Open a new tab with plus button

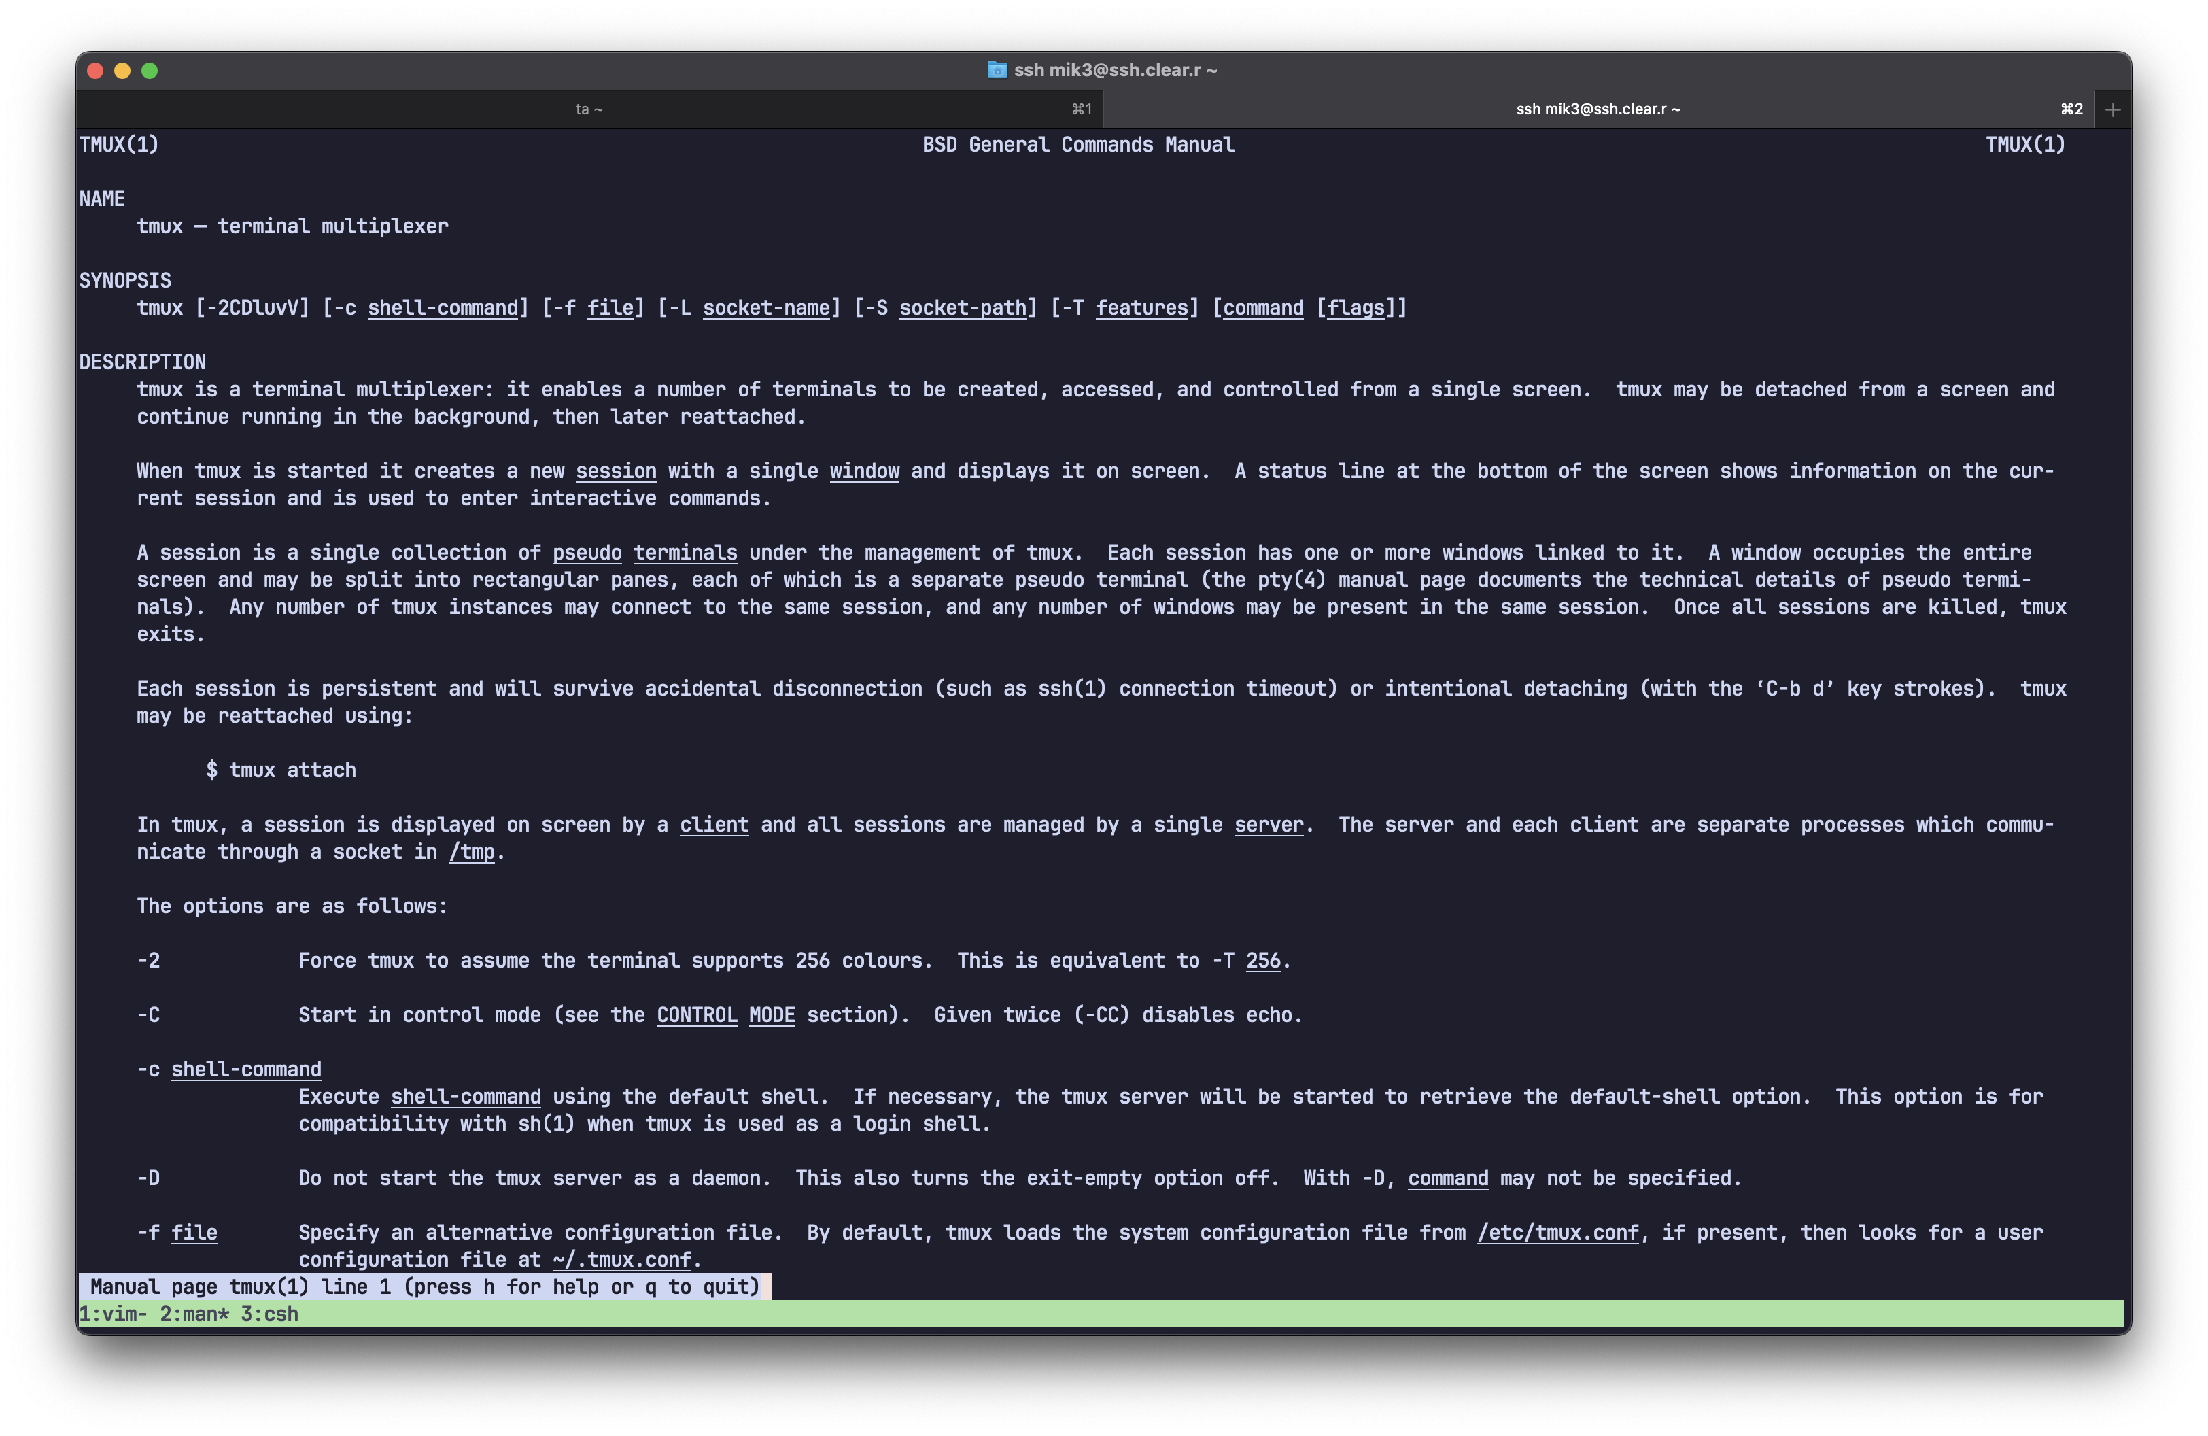pyautogui.click(x=2112, y=109)
